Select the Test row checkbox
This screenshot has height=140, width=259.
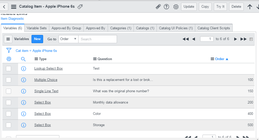click(x=9, y=69)
